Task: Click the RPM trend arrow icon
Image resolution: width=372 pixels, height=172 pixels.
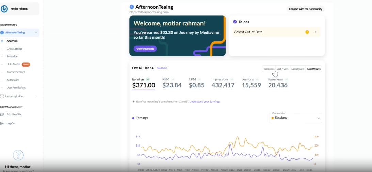Action: [173, 79]
